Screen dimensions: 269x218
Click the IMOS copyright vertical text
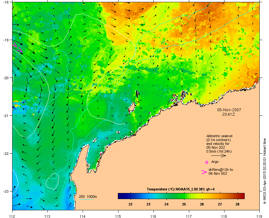[265, 171]
